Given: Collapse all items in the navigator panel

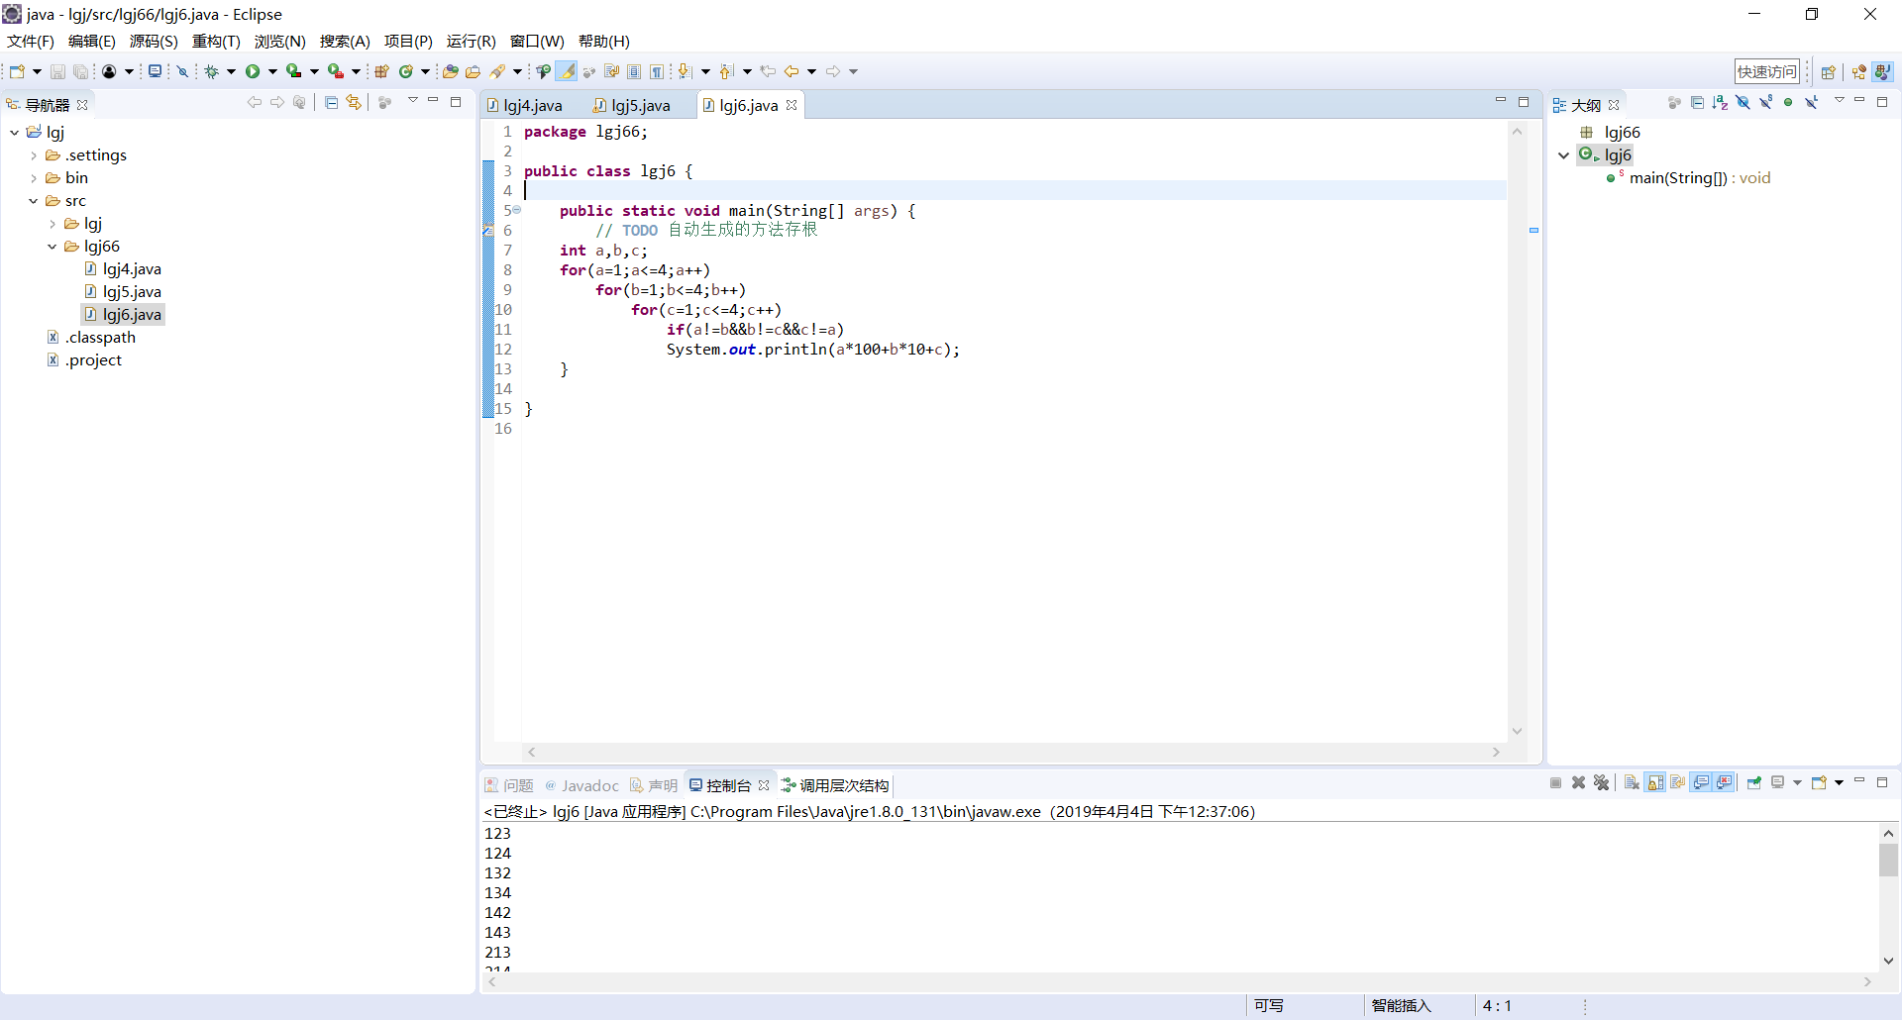Looking at the screenshot, I should pyautogui.click(x=332, y=103).
